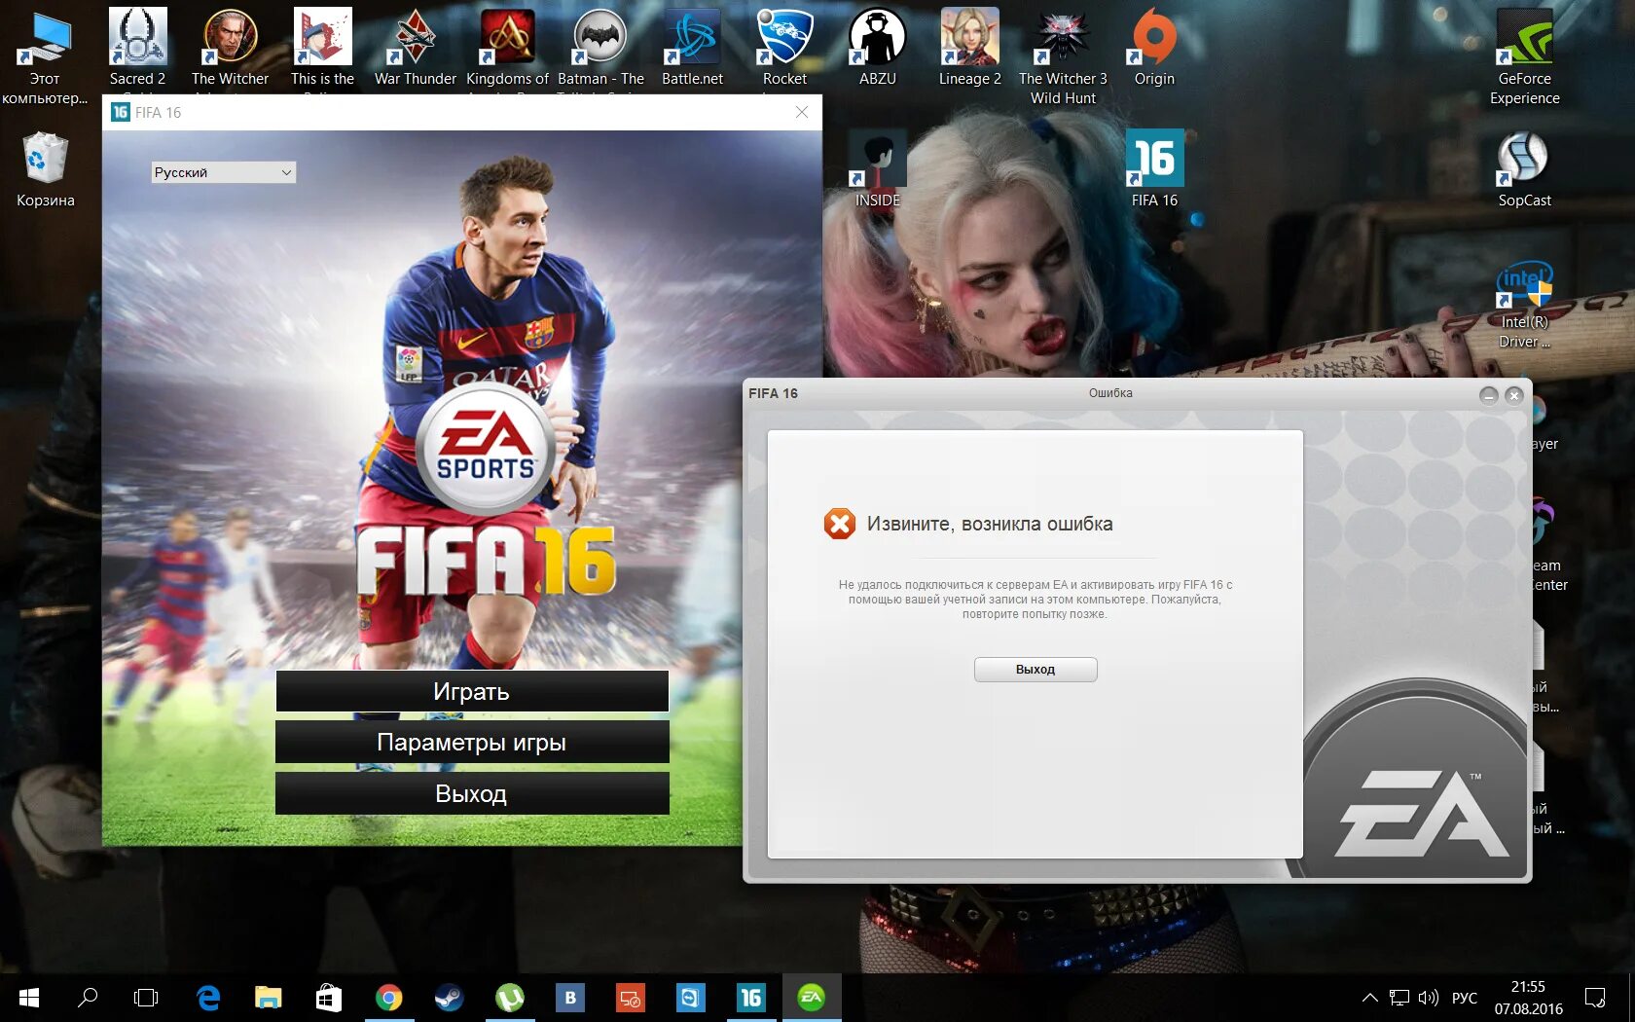This screenshot has height=1022, width=1635.
Task: Open The Witcher 3 Wild Hunt shortcut
Action: (1063, 56)
